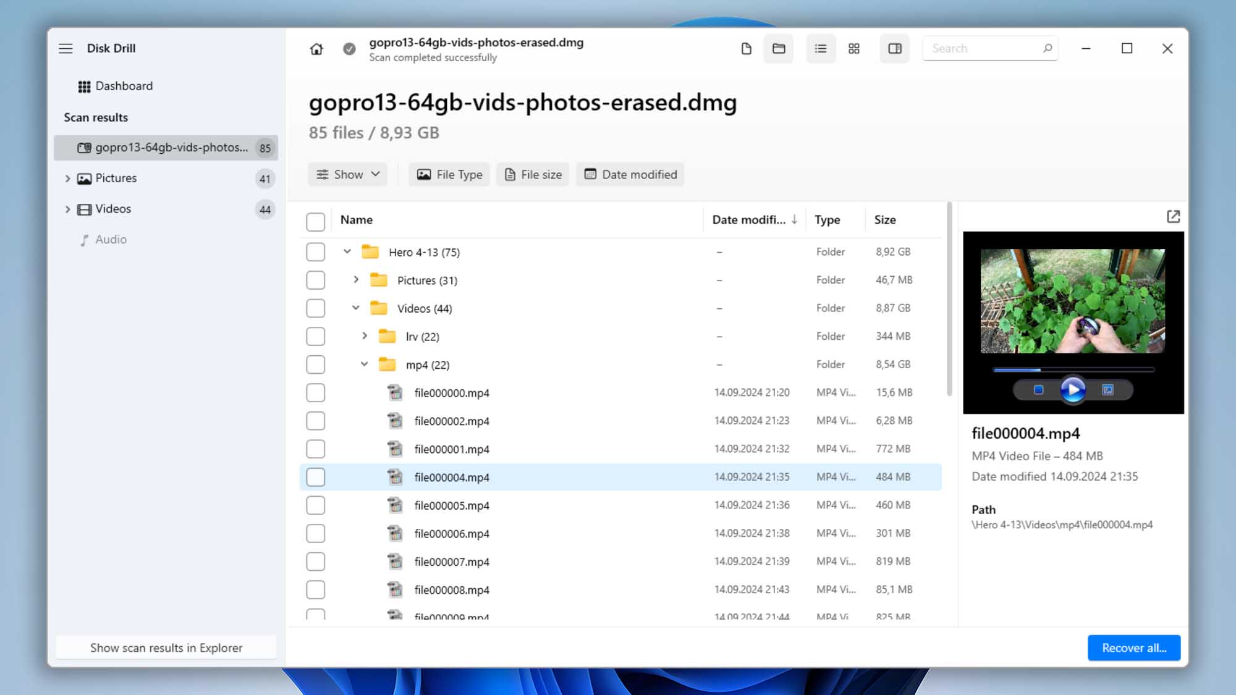Image resolution: width=1236 pixels, height=695 pixels.
Task: Open Audio category in sidebar
Action: (x=104, y=240)
